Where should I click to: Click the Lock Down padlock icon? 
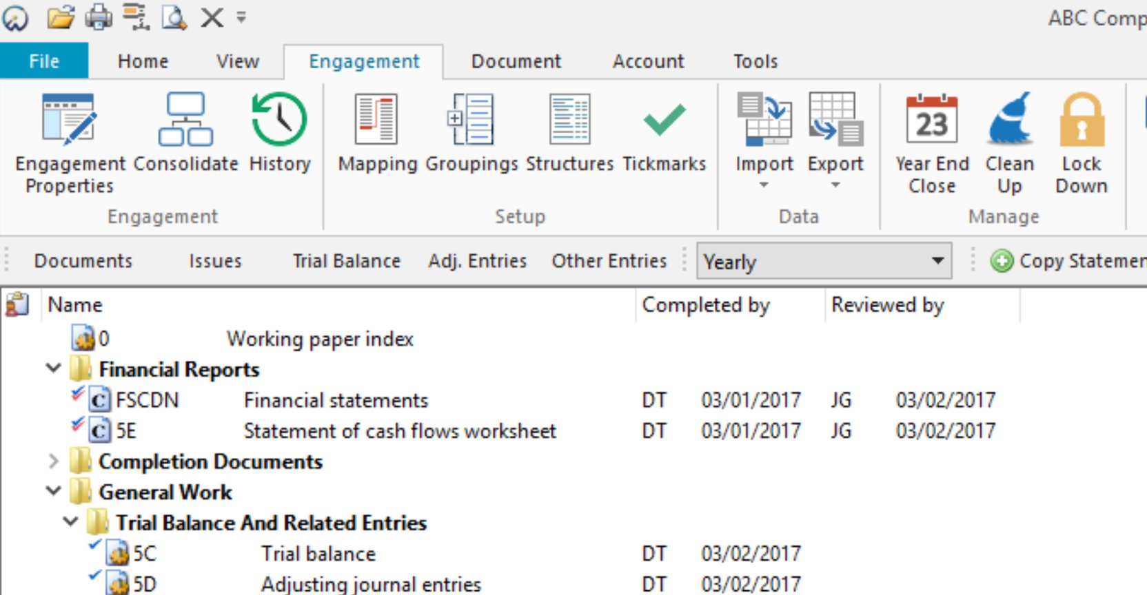click(1081, 120)
